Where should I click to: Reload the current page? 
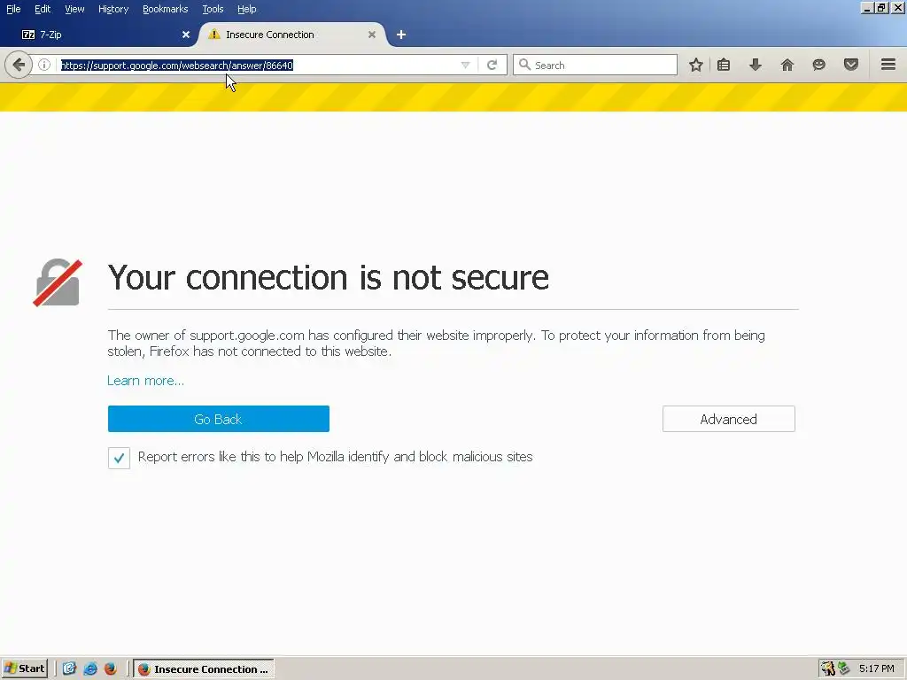tap(492, 65)
